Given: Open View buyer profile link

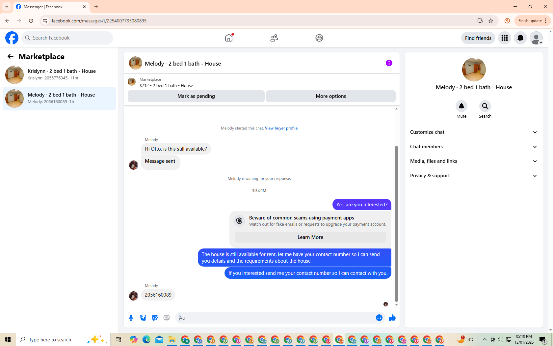Looking at the screenshot, I should (281, 128).
